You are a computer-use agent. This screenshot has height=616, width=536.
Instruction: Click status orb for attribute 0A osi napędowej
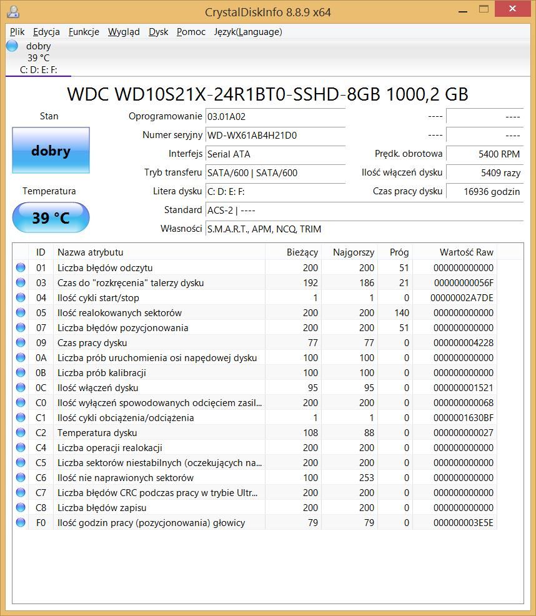tap(21, 357)
